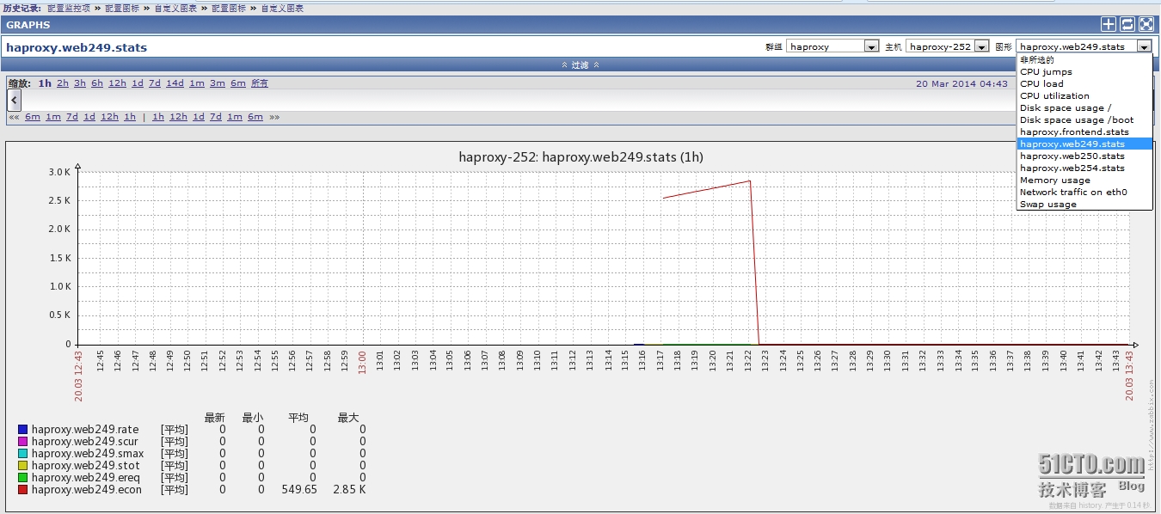
Task: Close the 图形 graph dropdown via its arrow
Action: (x=1144, y=46)
